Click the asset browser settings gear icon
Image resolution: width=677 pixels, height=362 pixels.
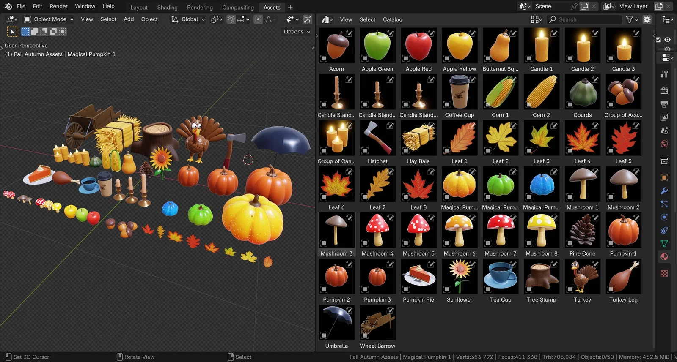click(x=647, y=19)
